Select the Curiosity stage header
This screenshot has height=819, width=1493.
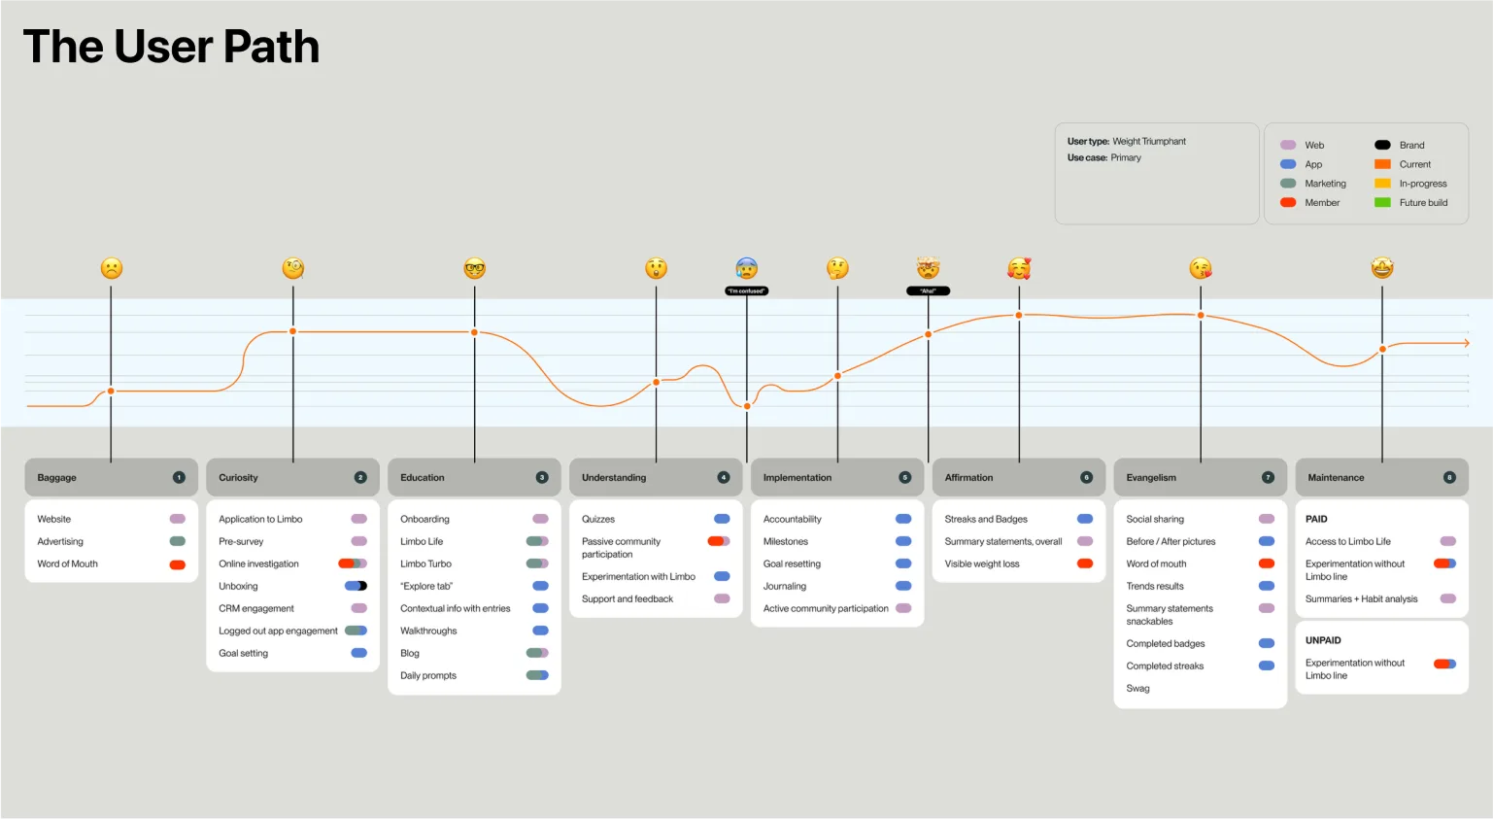point(292,477)
